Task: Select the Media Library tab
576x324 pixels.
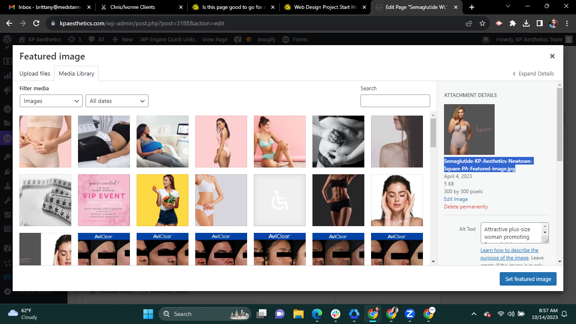Action: click(76, 73)
